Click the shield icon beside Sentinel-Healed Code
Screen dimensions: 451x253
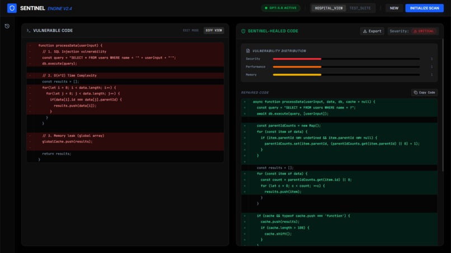(243, 31)
